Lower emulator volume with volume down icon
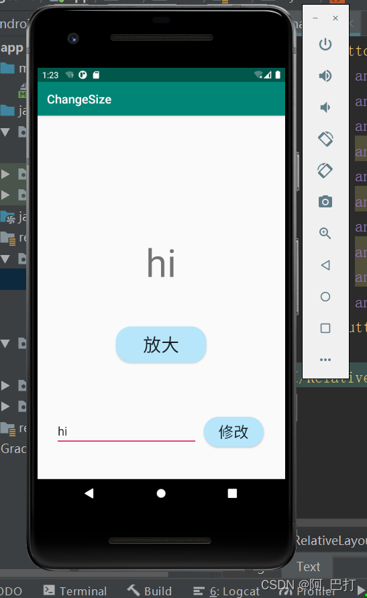Image resolution: width=367 pixels, height=598 pixels. (325, 107)
